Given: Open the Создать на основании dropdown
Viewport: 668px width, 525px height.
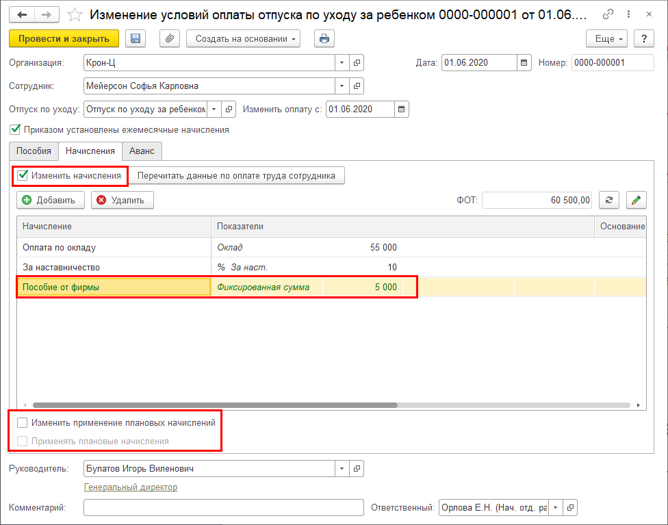Looking at the screenshot, I should tap(244, 39).
